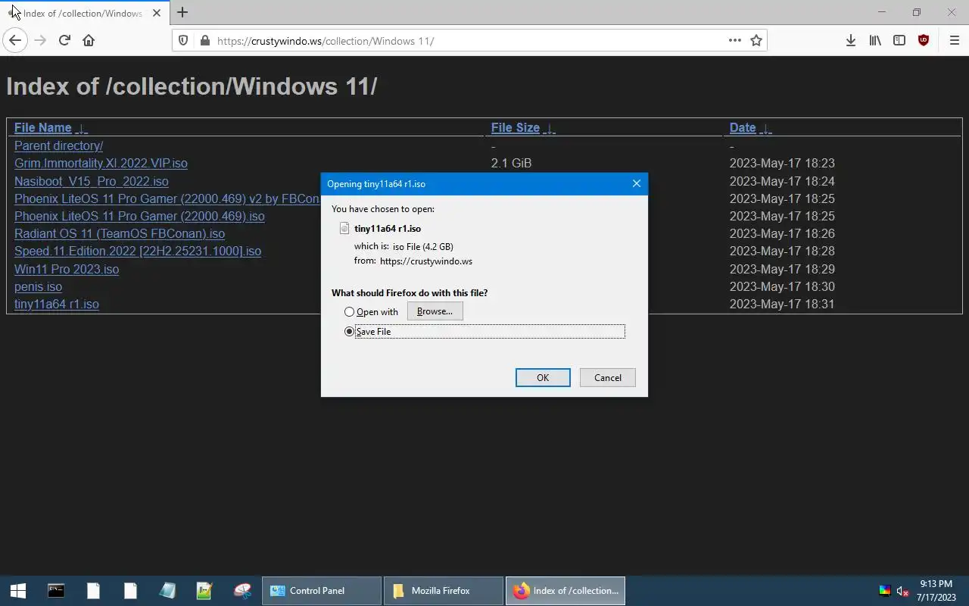Viewport: 969px width, 606px height.
Task: Click the 2.1 GiB file size cell
Action: click(511, 163)
